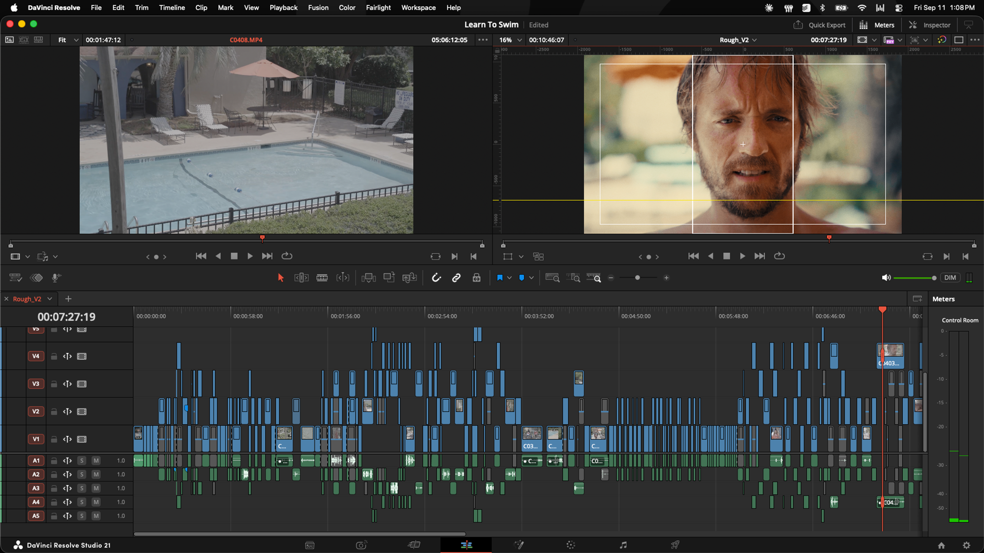Mute audio track A4
984x553 pixels.
point(96,502)
